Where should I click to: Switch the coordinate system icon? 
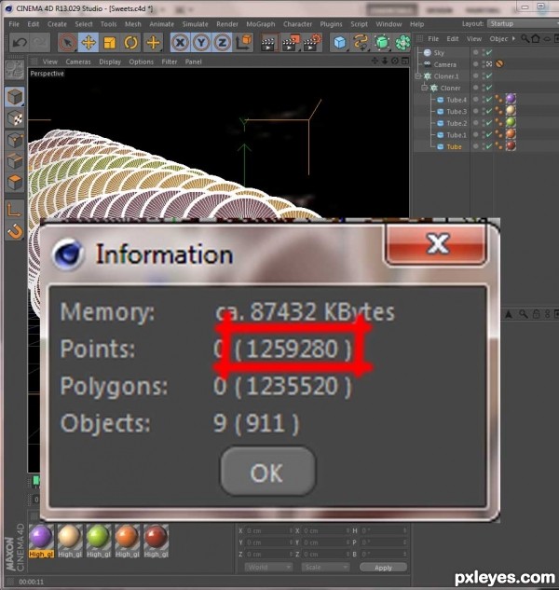[x=244, y=43]
